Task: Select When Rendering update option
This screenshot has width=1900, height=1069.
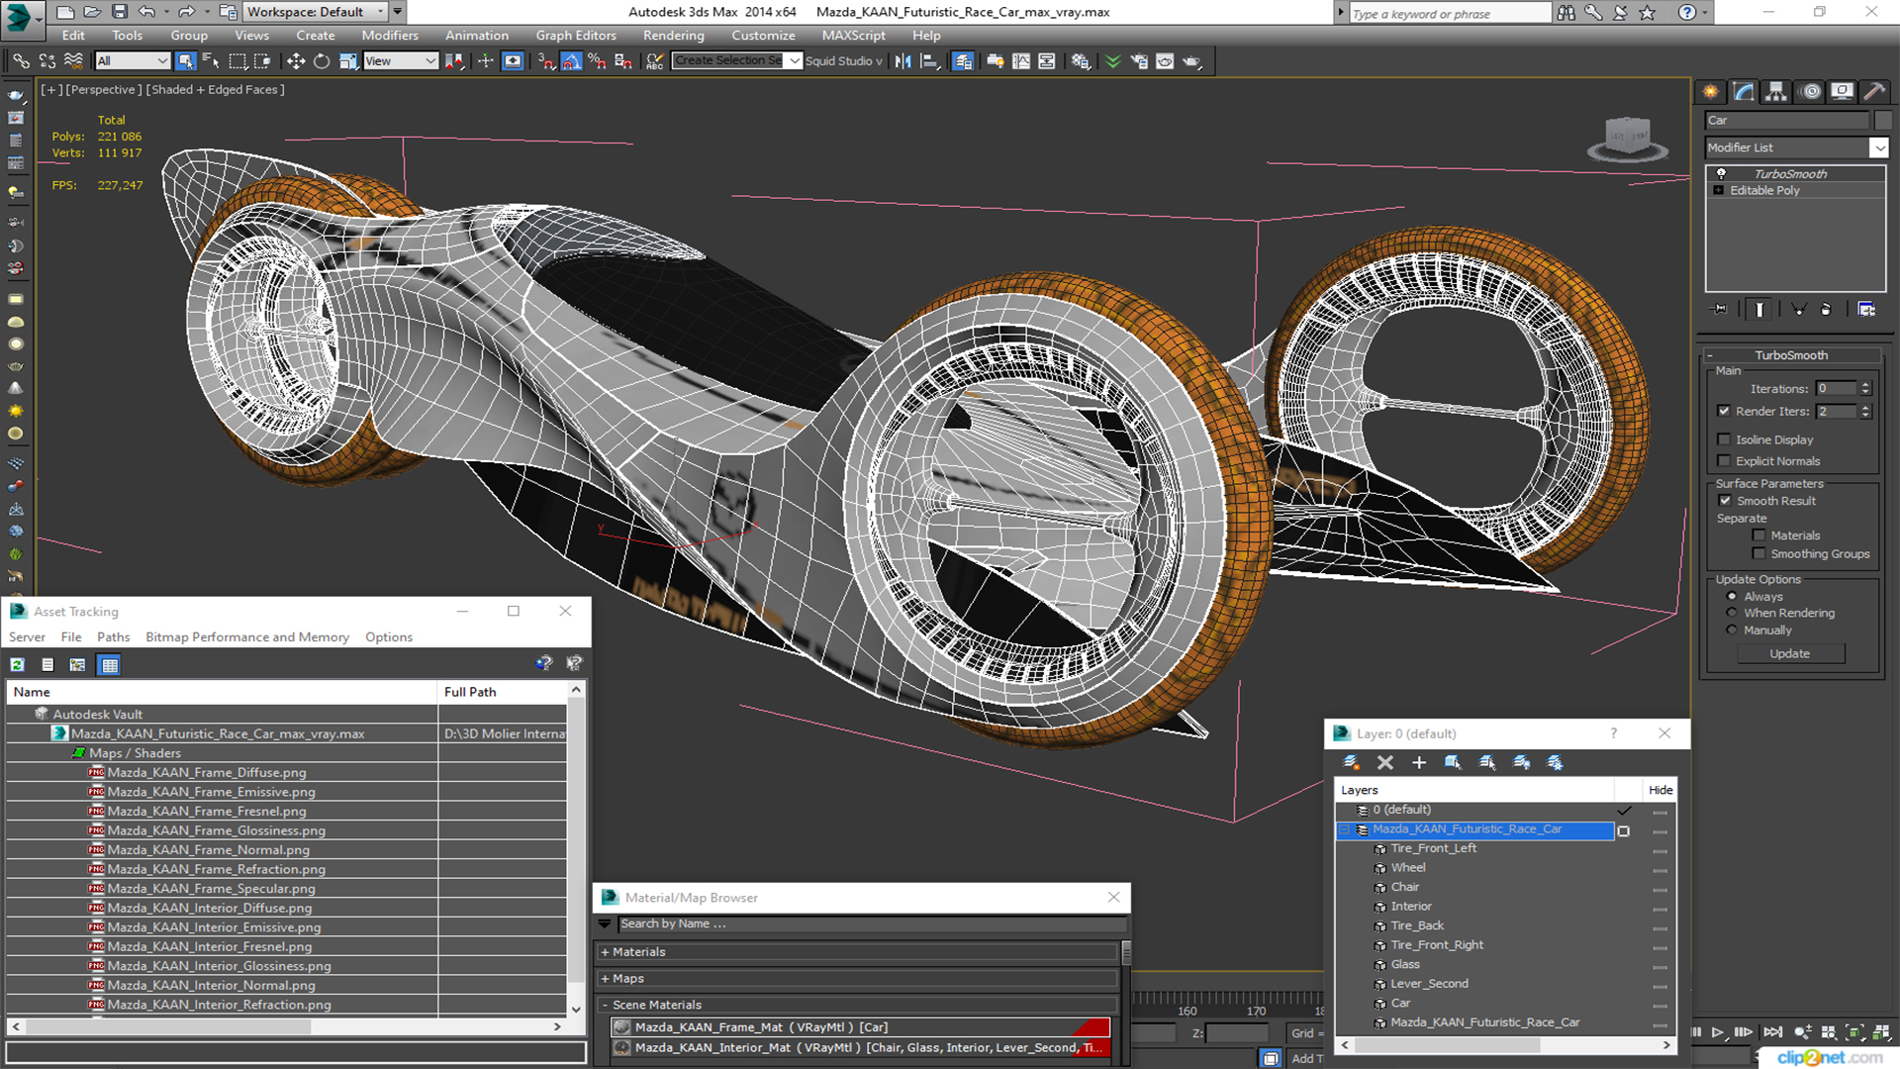Action: tap(1732, 614)
